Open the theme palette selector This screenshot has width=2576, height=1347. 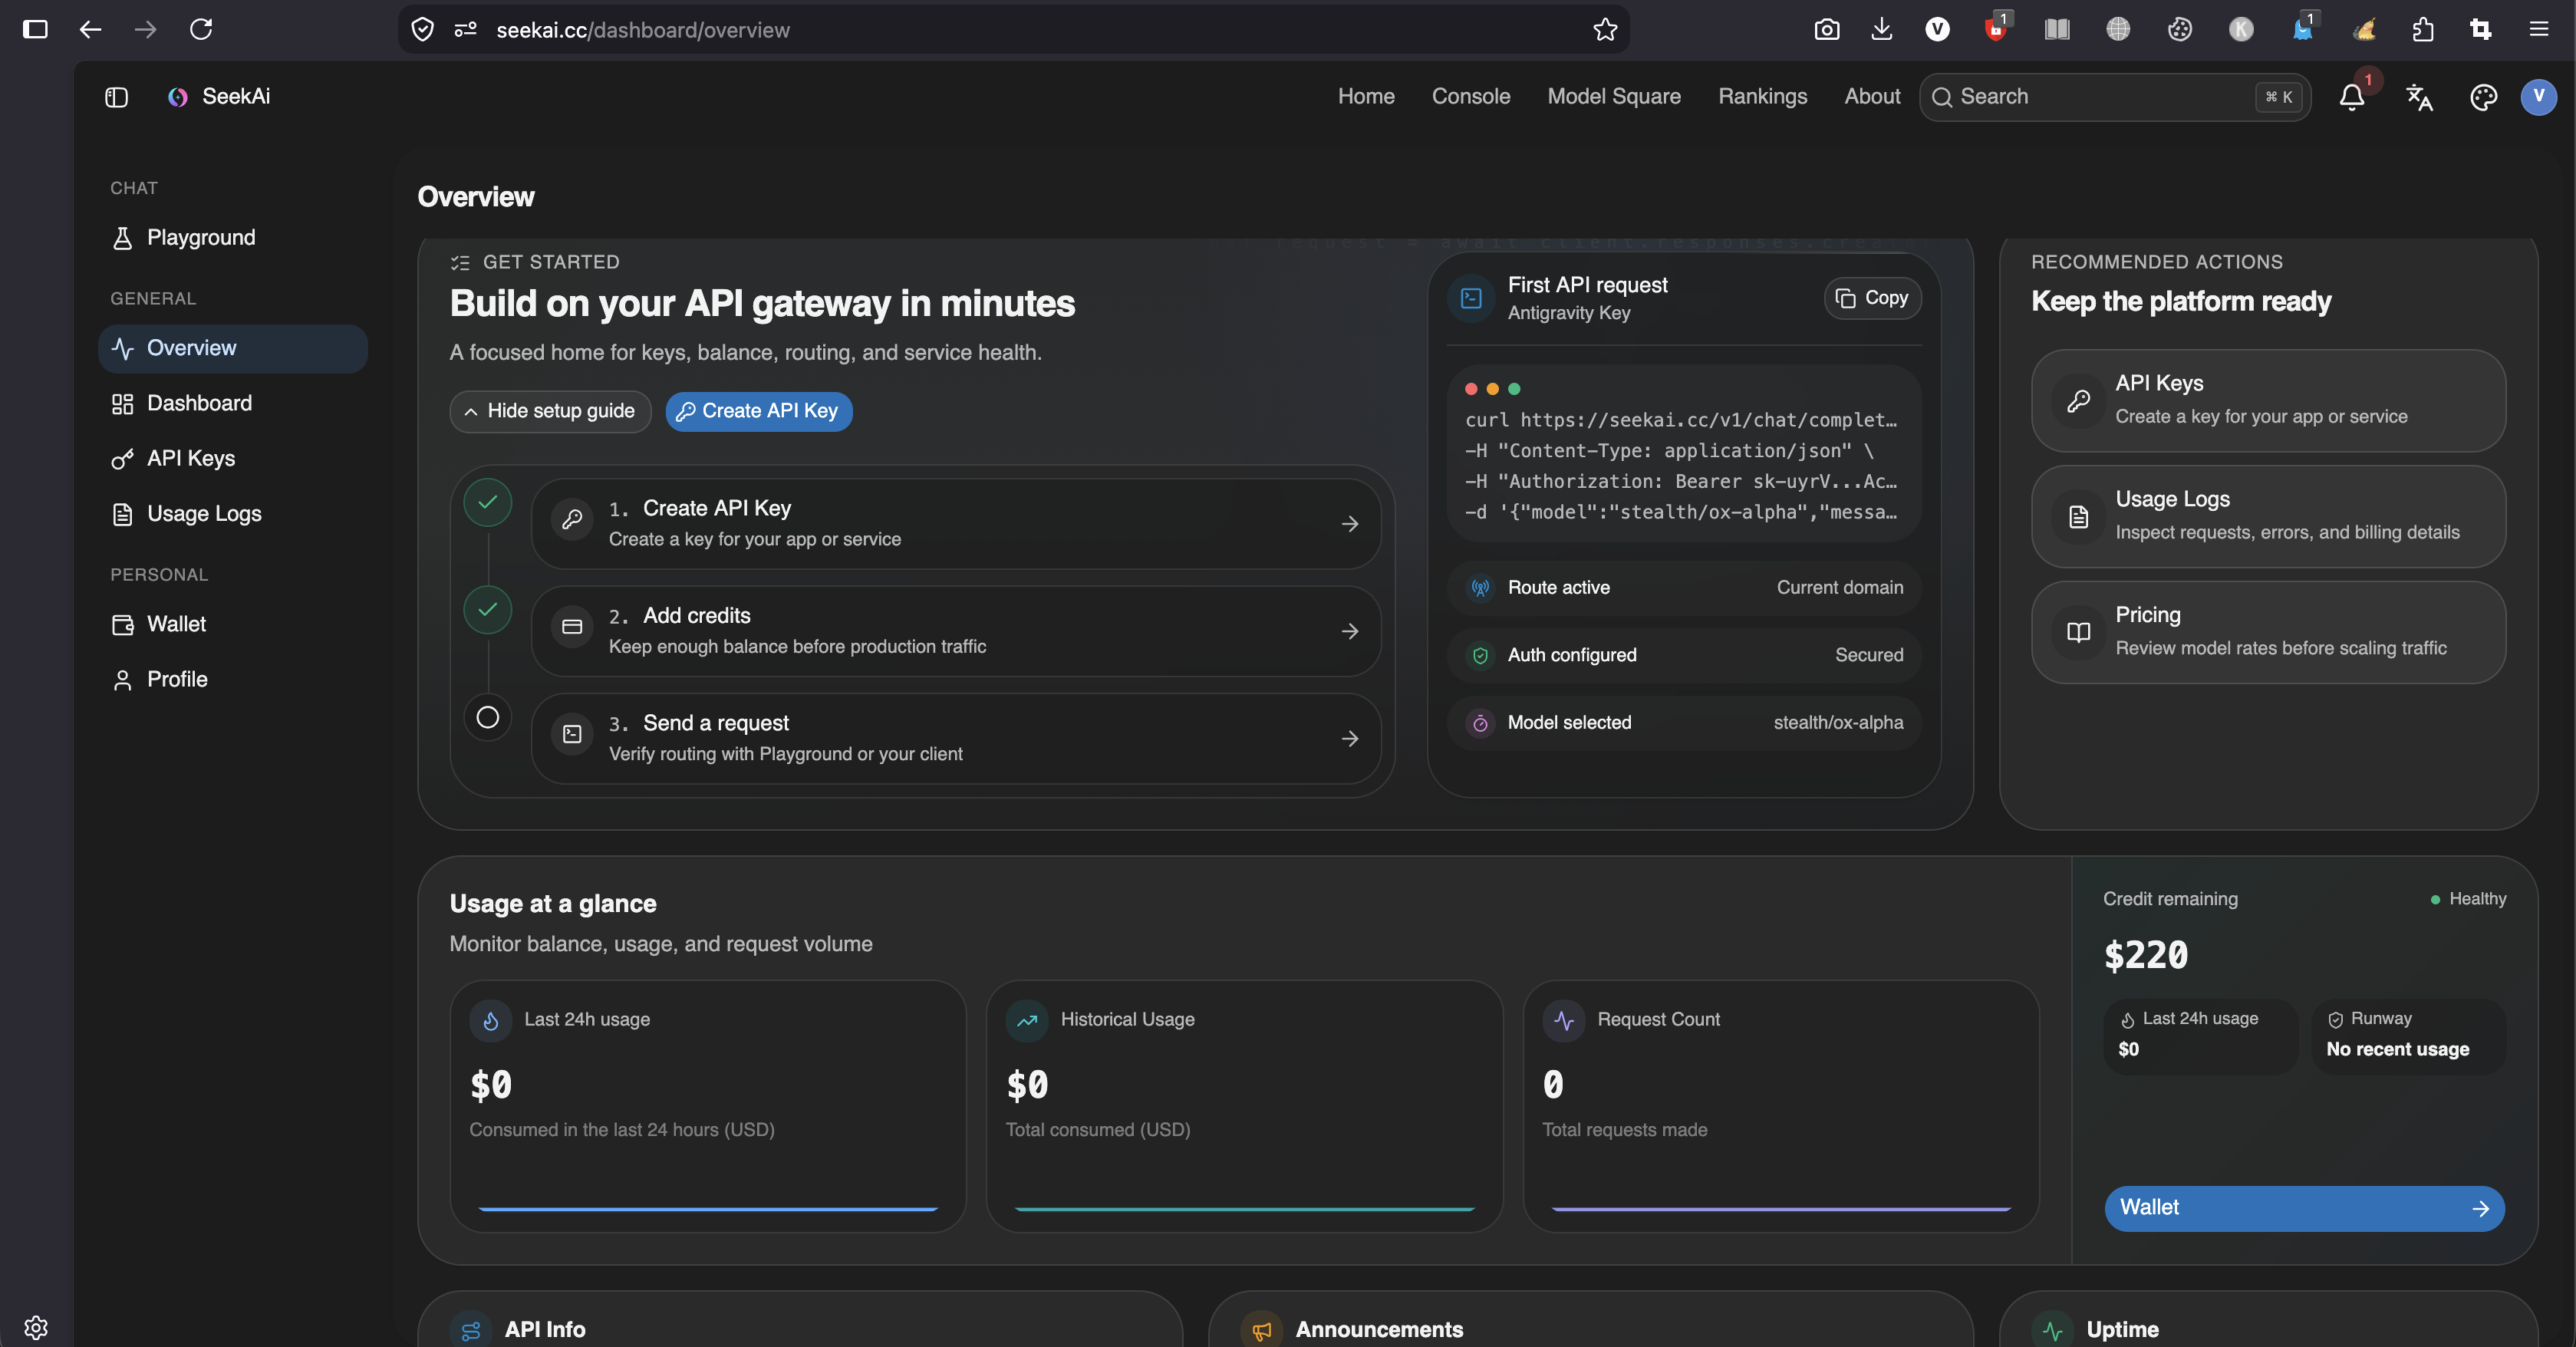click(x=2483, y=97)
